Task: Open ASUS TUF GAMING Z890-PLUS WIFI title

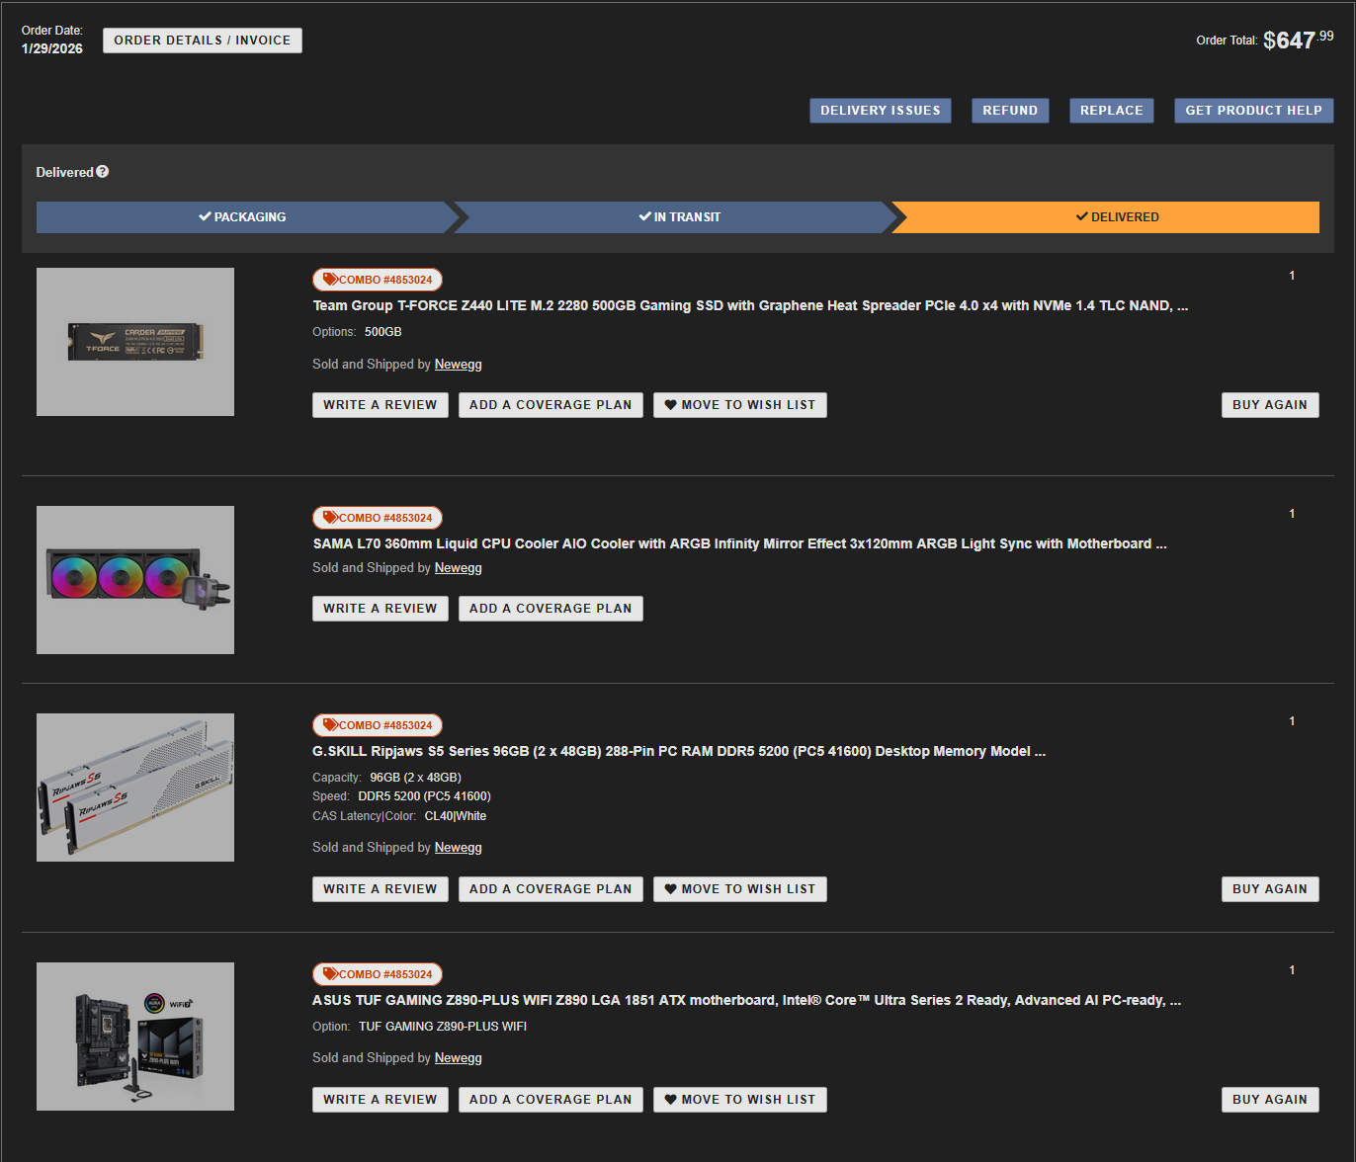Action: coord(747,1001)
